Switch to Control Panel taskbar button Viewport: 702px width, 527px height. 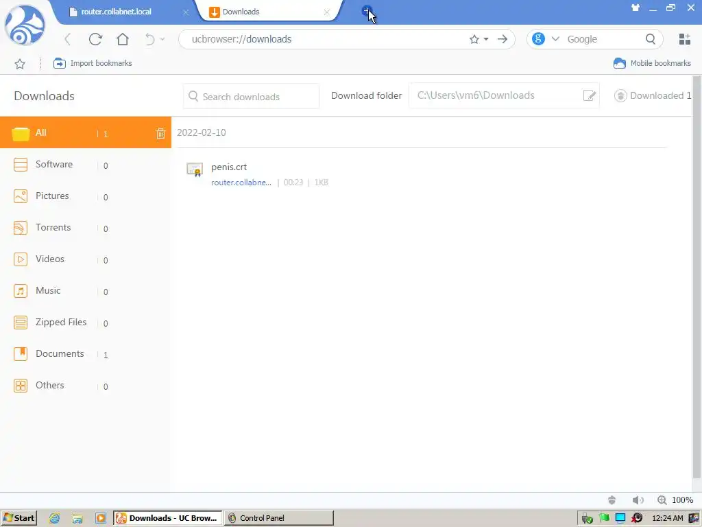[x=279, y=518]
